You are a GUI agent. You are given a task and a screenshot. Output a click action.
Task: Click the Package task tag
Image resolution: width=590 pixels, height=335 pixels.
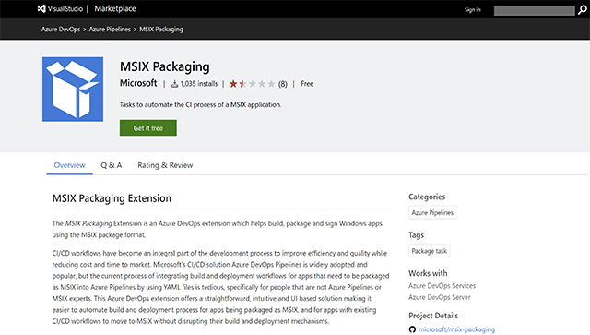pyautogui.click(x=430, y=251)
